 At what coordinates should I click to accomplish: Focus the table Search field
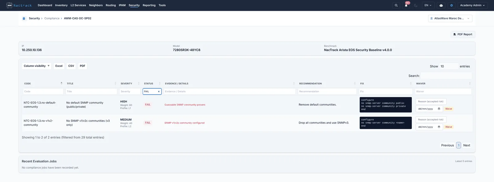(x=446, y=76)
